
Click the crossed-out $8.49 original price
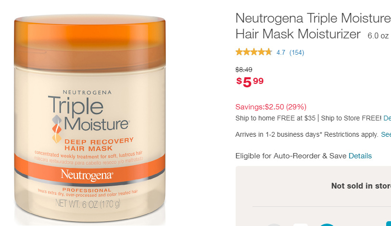[244, 70]
